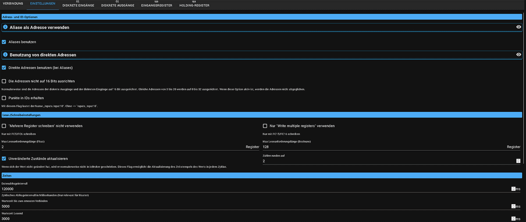Use stepper on Datenabfrageintervall field
The image size is (526, 222).
point(513,189)
